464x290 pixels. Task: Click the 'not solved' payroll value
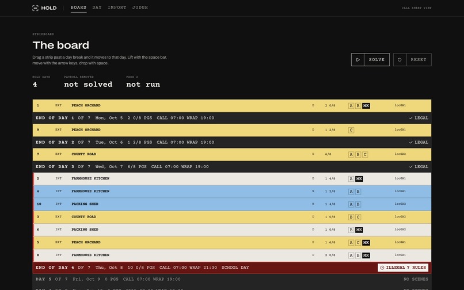(88, 85)
